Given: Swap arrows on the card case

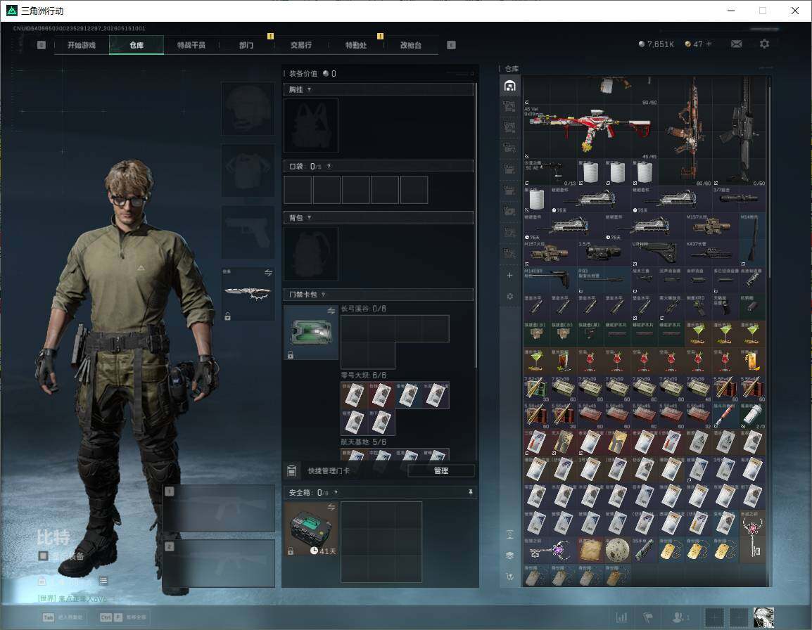Looking at the screenshot, I should [331, 311].
